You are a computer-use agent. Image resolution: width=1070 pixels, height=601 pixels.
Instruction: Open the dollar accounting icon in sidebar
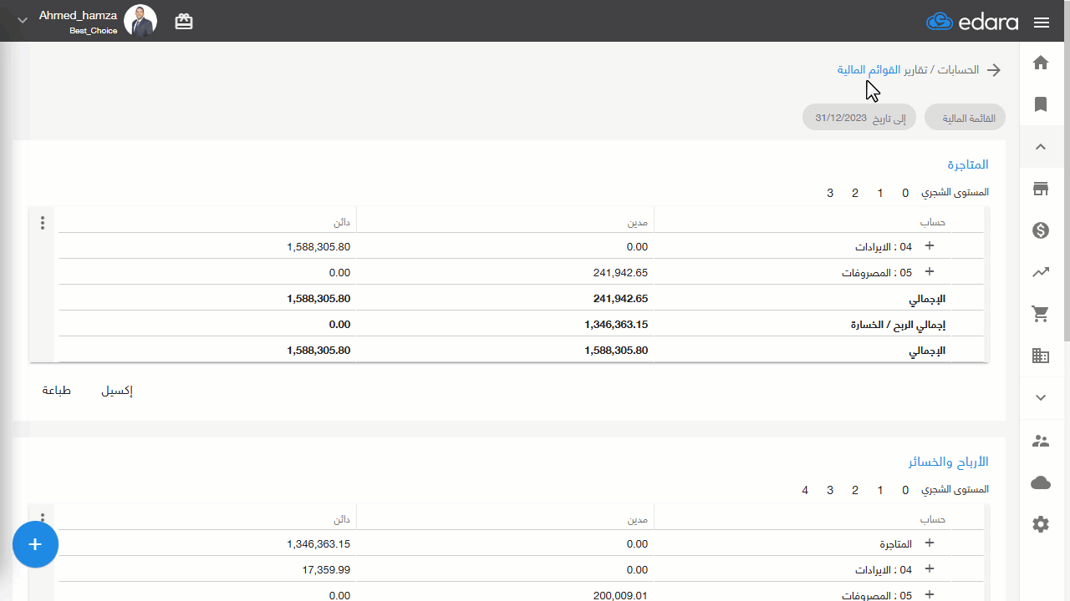point(1041,230)
